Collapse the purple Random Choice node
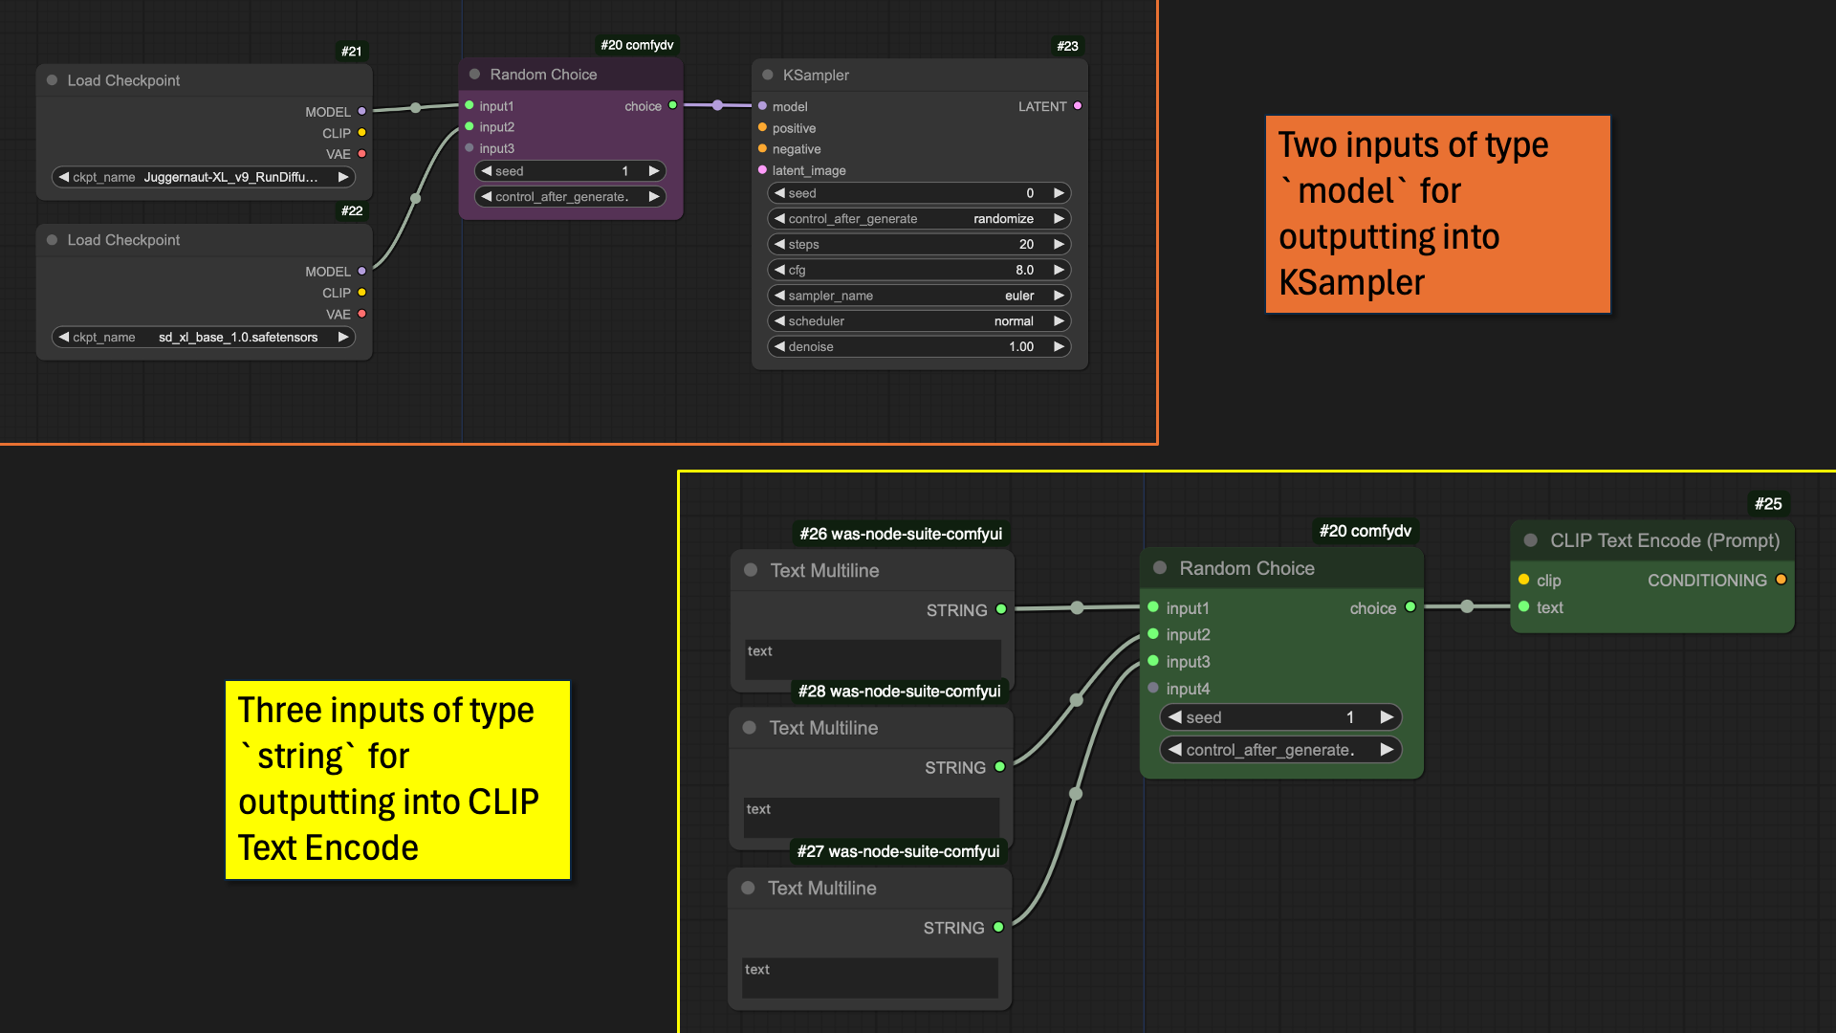Viewport: 1836px width, 1033px height. (x=474, y=74)
